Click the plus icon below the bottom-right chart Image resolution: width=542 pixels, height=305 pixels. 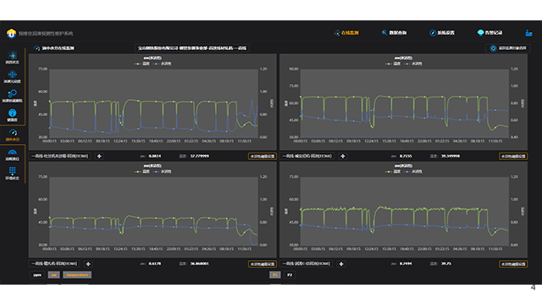point(341,263)
